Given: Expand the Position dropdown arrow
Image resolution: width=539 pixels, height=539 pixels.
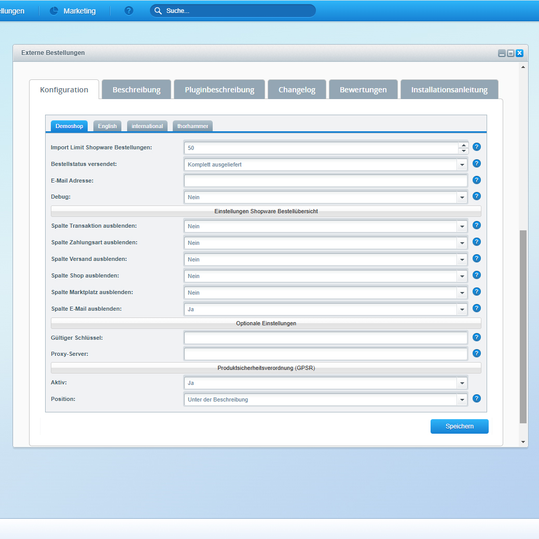Looking at the screenshot, I should click(x=462, y=399).
